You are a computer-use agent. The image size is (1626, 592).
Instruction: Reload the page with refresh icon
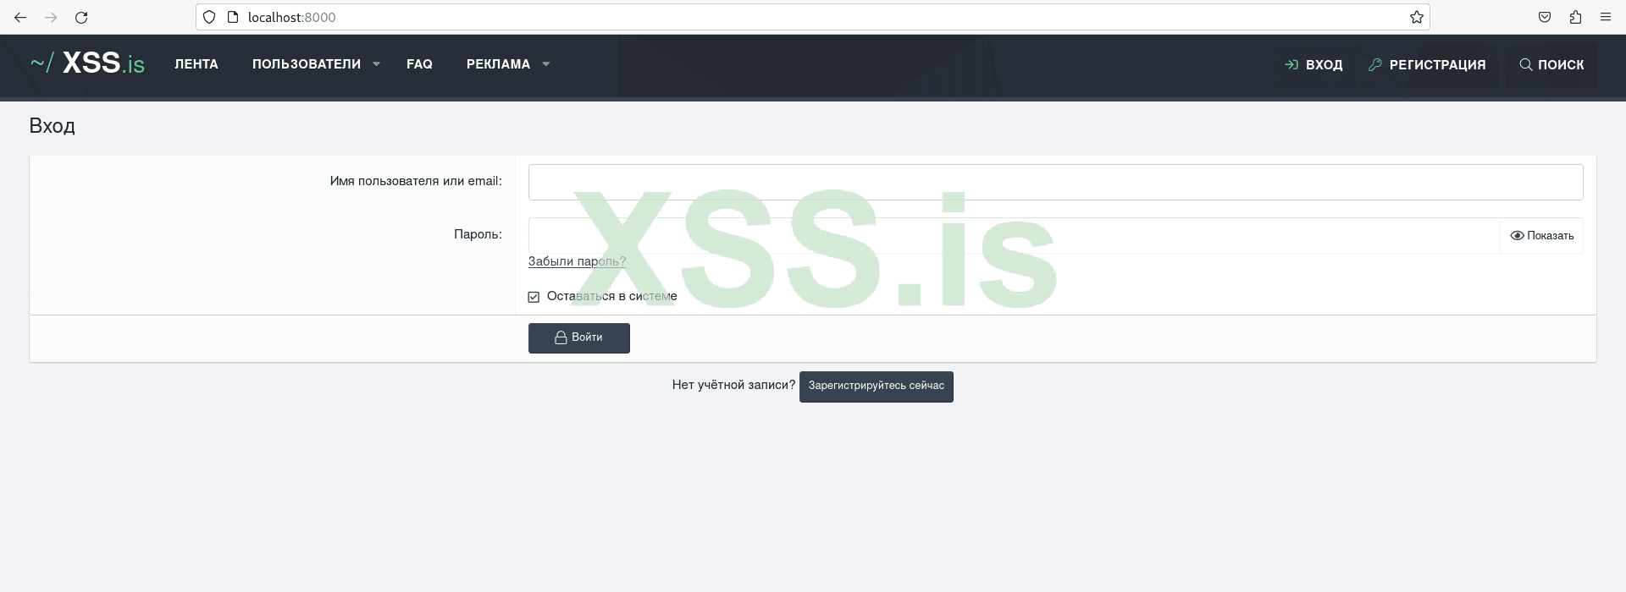pos(81,17)
